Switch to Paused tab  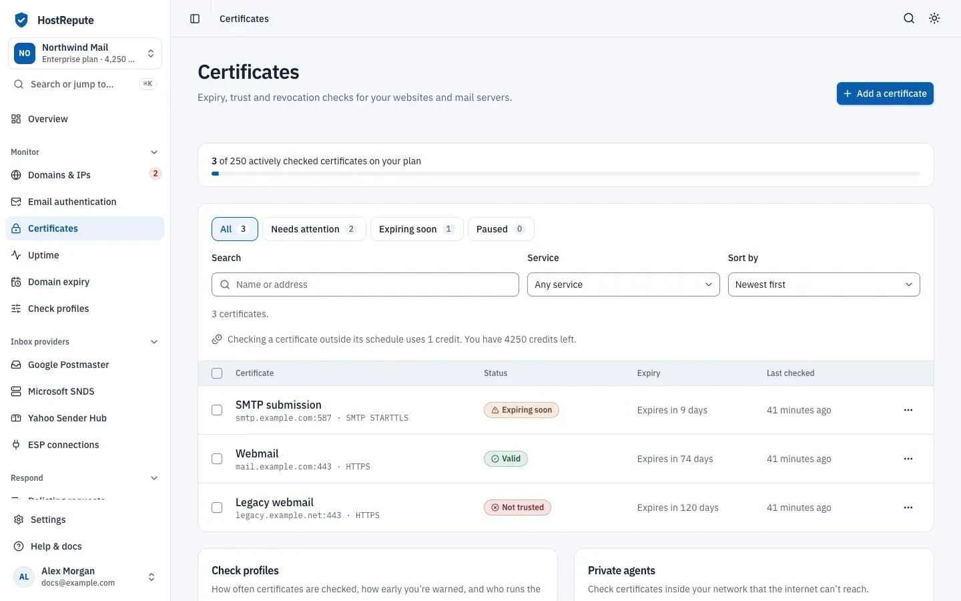tap(501, 229)
